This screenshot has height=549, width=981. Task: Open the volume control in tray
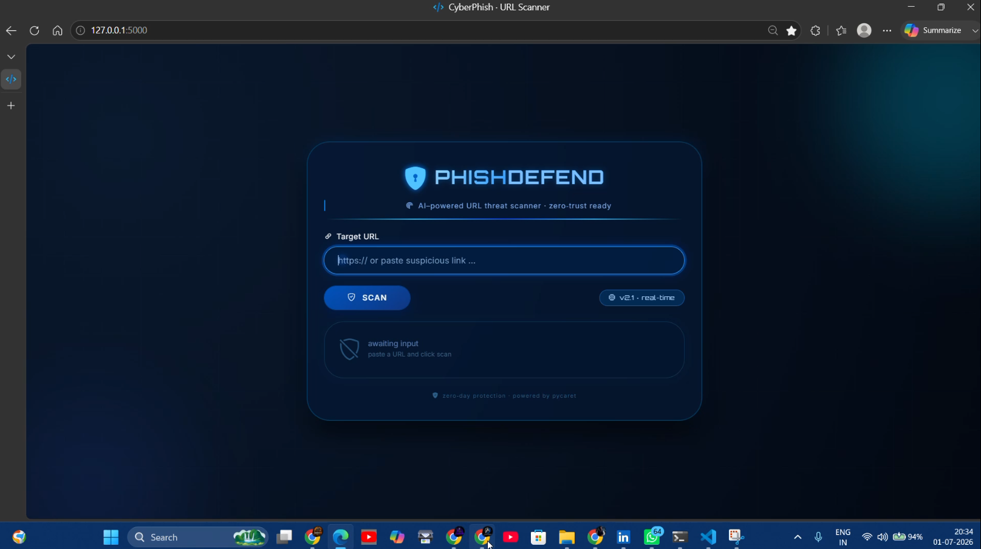tap(883, 537)
